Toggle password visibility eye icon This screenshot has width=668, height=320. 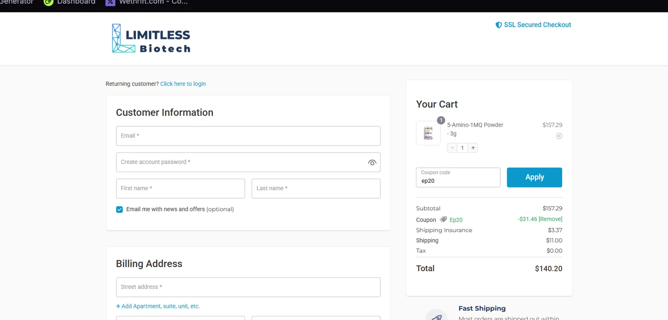click(372, 163)
